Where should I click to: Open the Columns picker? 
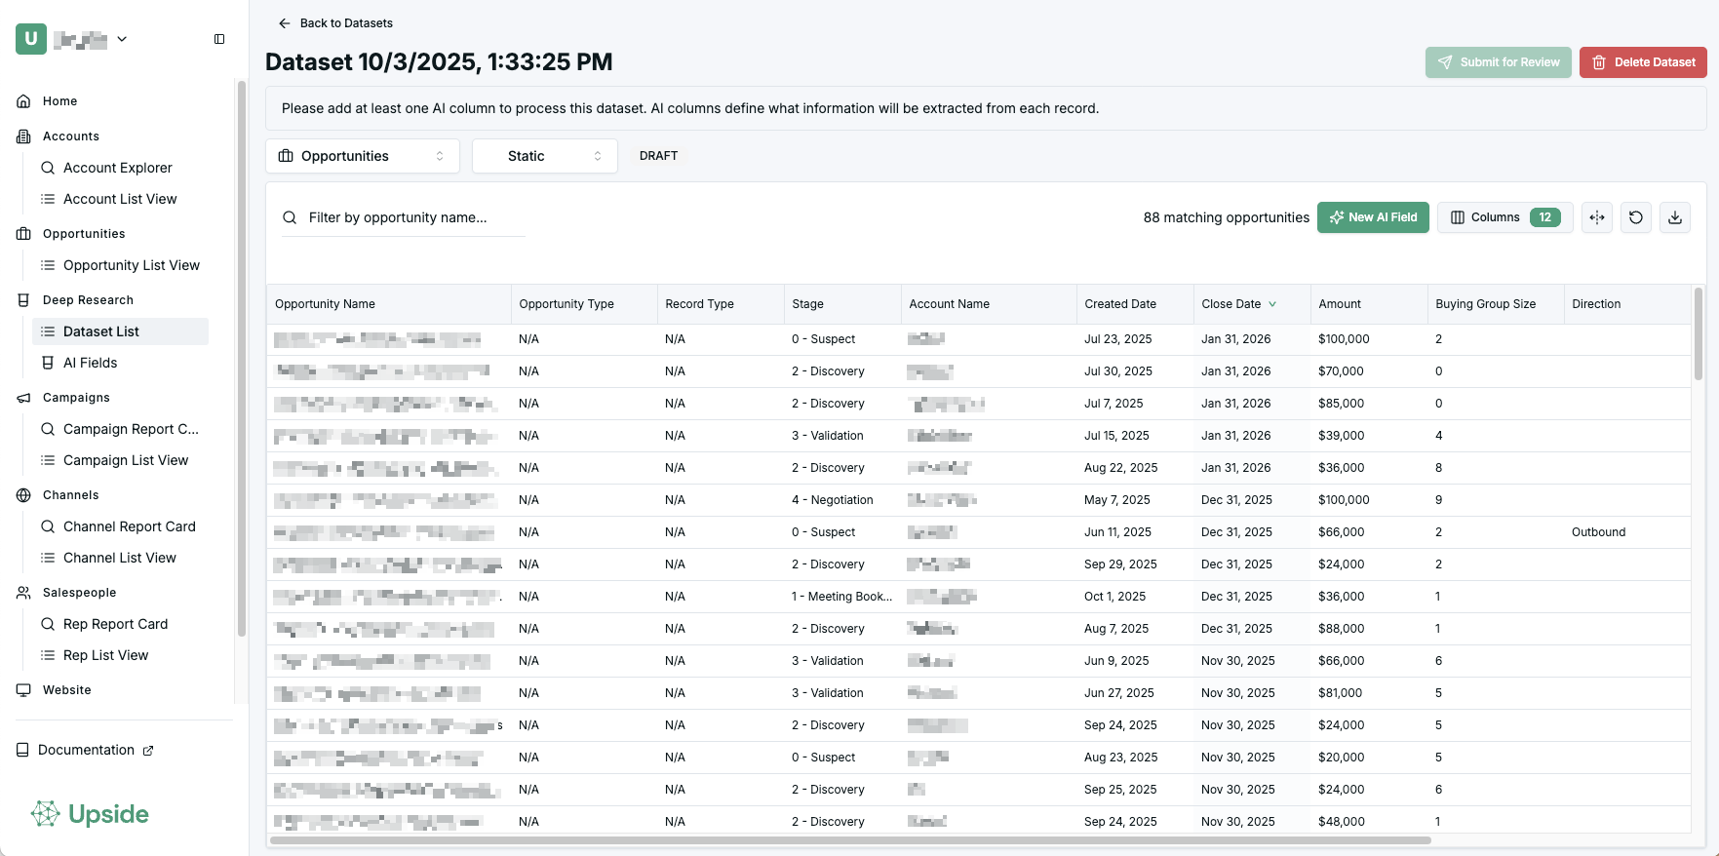(1504, 217)
